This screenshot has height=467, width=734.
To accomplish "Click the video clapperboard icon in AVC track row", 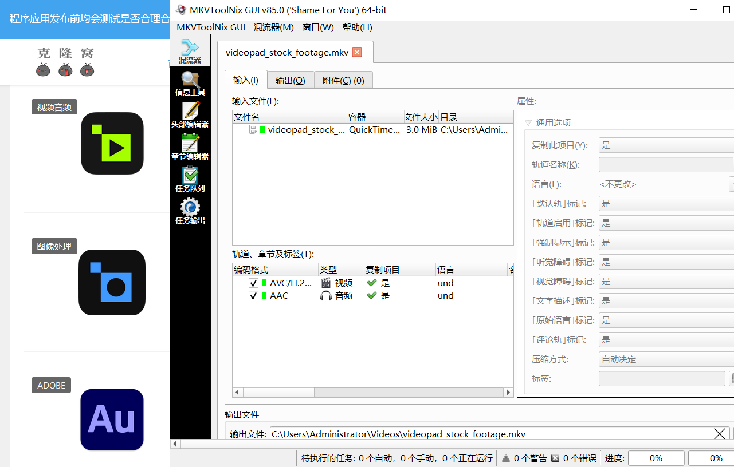I will pos(326,283).
